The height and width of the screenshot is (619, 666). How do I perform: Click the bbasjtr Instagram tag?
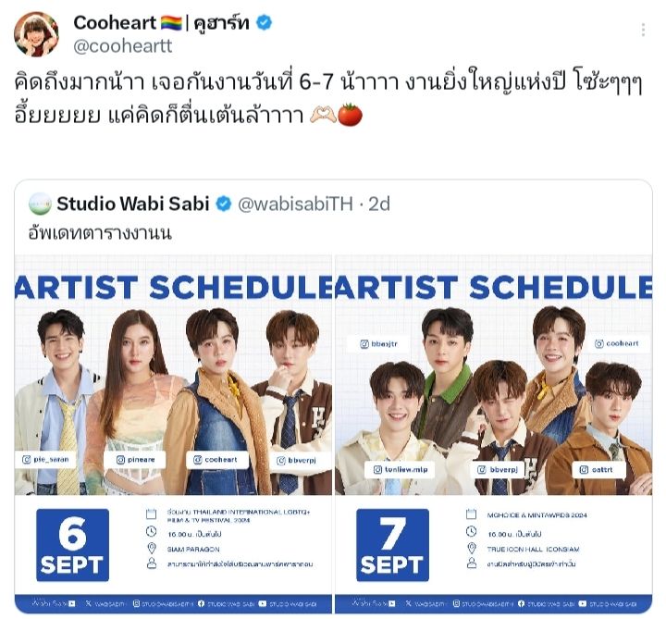[378, 343]
